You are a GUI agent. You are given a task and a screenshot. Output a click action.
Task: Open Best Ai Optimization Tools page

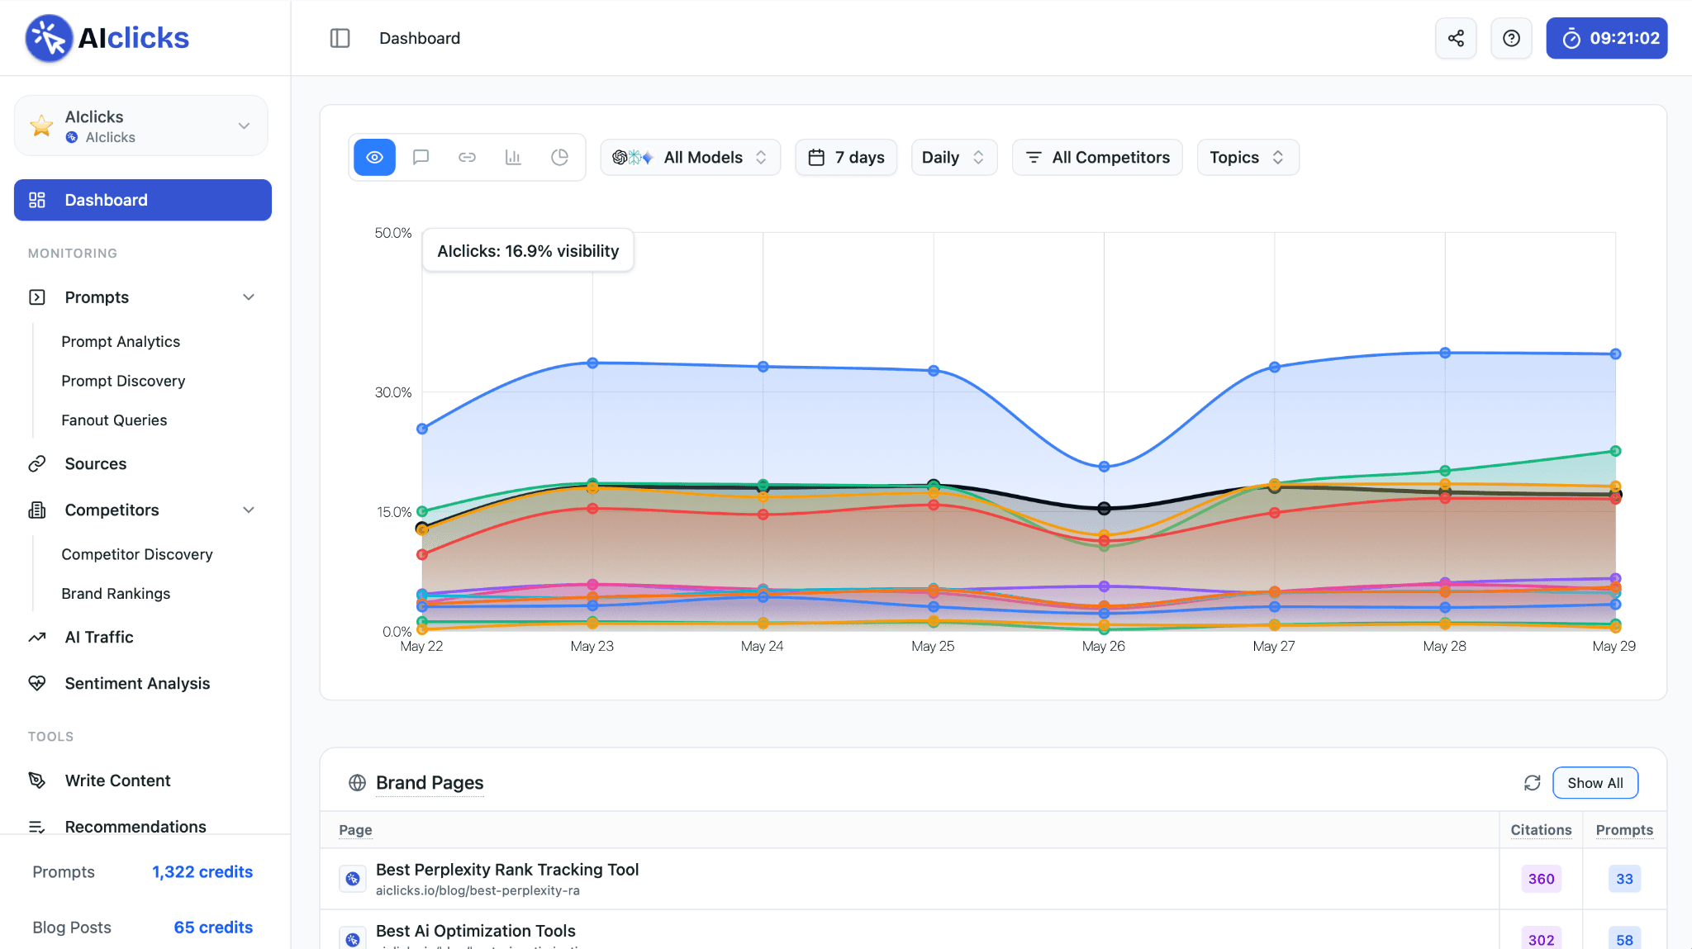pos(476,930)
